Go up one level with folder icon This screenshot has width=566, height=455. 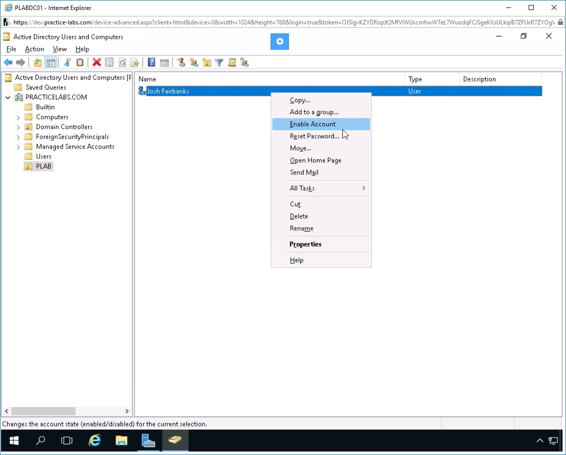[37, 62]
